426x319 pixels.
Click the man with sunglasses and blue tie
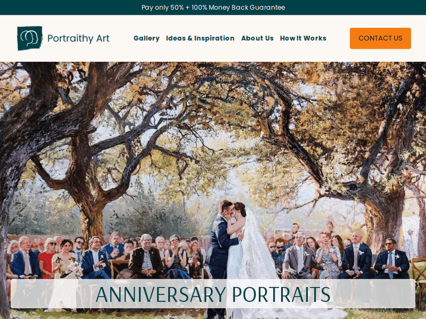392,259
